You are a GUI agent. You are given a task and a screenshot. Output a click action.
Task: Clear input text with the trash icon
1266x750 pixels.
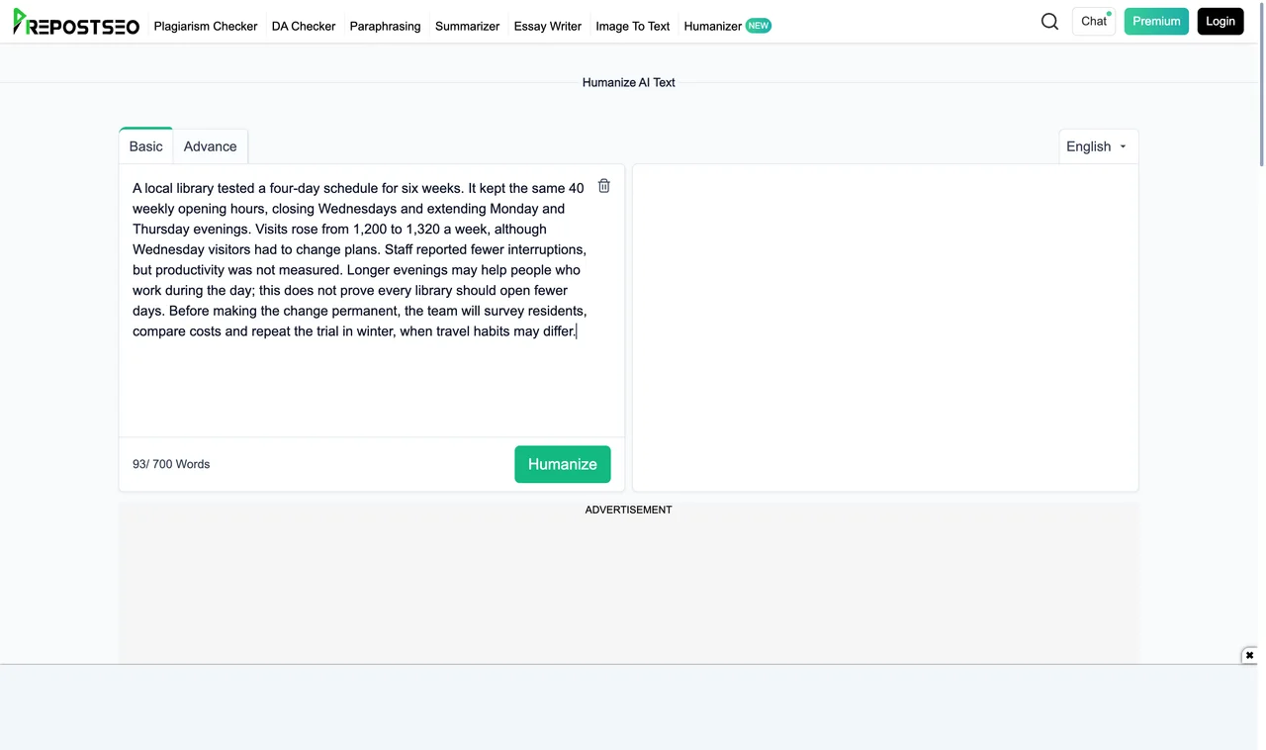click(604, 186)
